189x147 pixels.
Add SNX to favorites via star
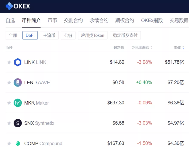point(9,123)
